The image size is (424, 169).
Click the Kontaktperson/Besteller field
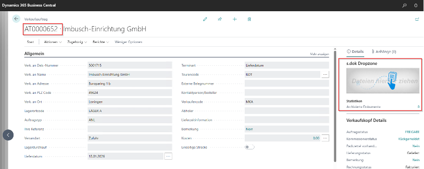click(287, 92)
